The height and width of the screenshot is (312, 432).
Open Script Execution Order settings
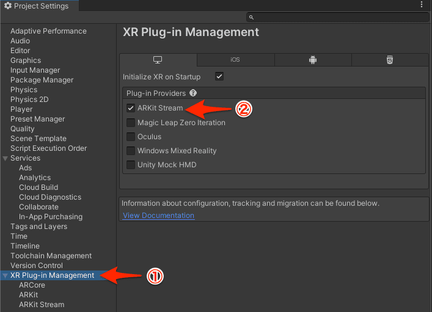tap(48, 148)
